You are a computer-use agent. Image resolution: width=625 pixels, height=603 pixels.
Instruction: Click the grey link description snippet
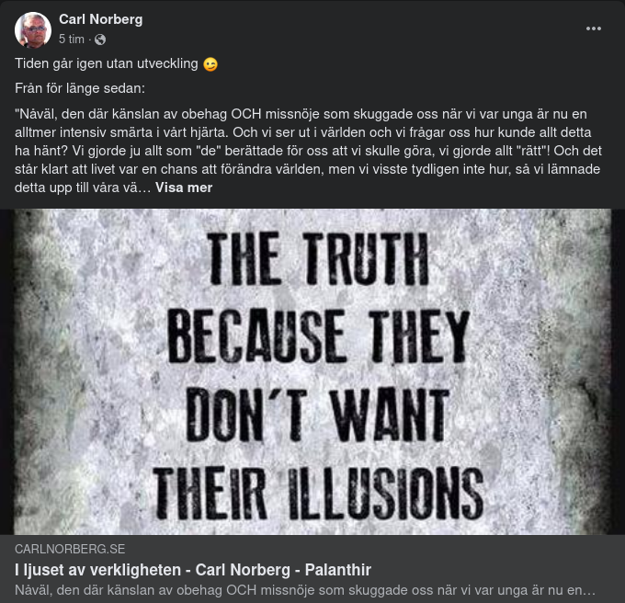click(305, 590)
